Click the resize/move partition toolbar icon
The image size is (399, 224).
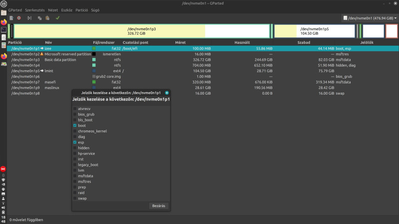[29, 18]
